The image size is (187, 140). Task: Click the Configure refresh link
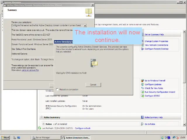pos(83,128)
